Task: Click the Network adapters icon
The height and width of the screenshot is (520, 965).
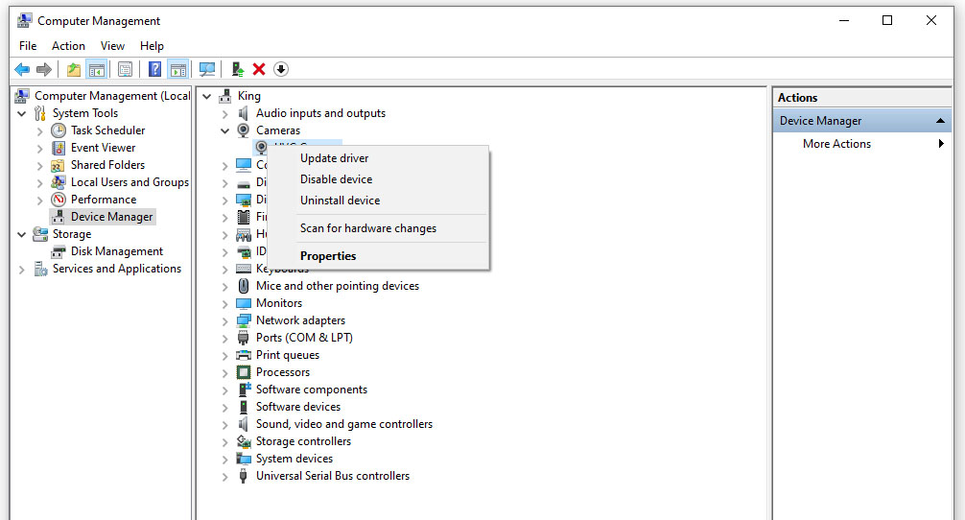Action: pyautogui.click(x=244, y=320)
